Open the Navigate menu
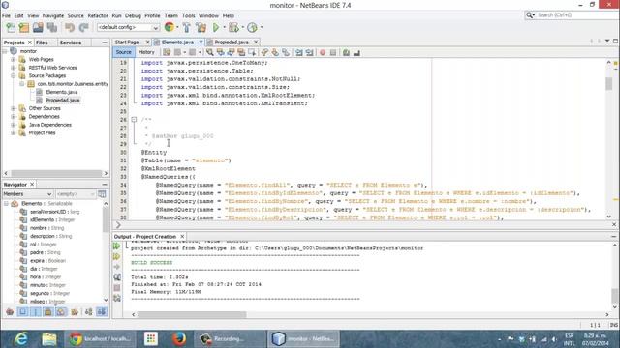This screenshot has width=620, height=348. [53, 15]
